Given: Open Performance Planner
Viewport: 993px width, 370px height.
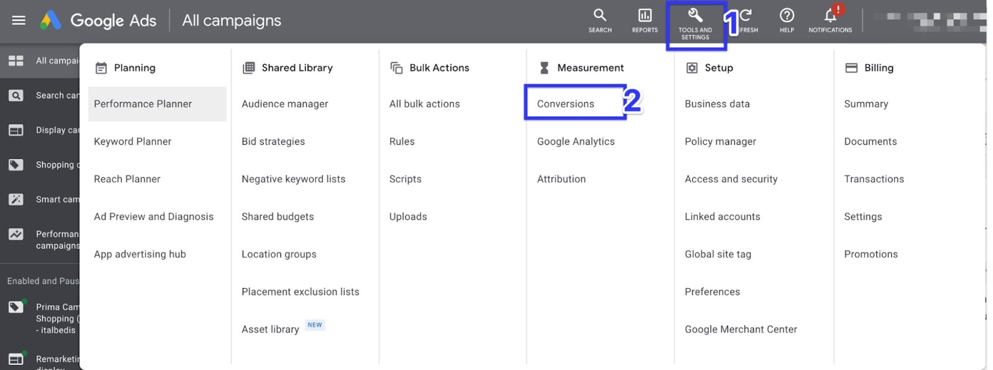Looking at the screenshot, I should point(157,104).
